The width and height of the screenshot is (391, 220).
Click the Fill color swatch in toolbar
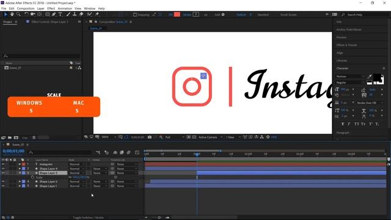[x=177, y=15]
